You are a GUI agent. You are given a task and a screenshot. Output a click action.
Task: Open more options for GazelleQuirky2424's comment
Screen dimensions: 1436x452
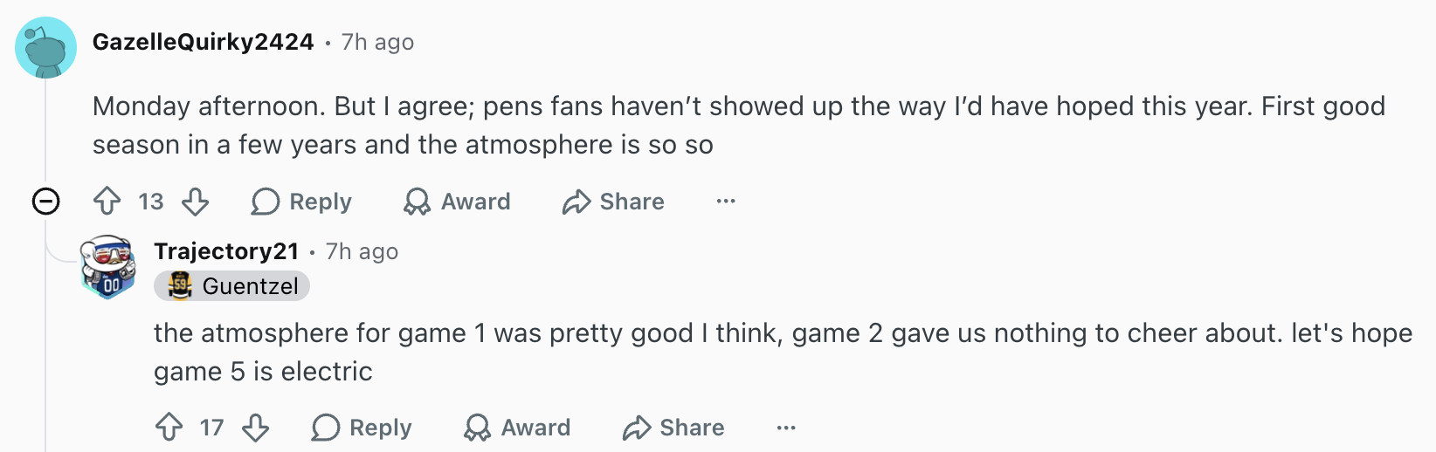pyautogui.click(x=726, y=202)
